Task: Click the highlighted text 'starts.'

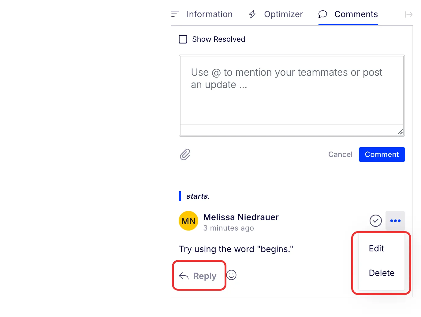Action: (198, 196)
